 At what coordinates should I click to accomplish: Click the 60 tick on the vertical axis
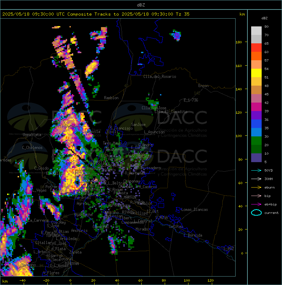coord(240,183)
